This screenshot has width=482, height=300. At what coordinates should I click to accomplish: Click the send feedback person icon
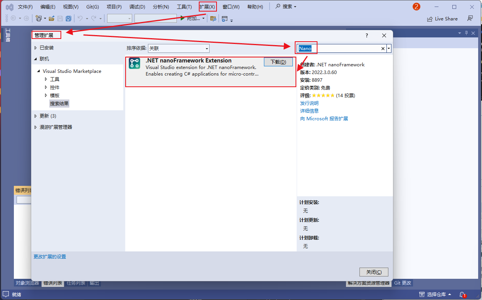pos(470,18)
